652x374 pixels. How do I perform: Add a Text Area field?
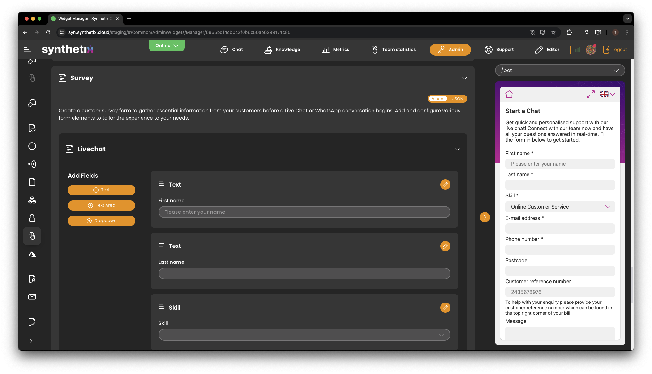(x=101, y=205)
